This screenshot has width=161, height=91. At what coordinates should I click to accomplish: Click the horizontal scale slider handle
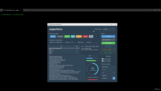90,56
